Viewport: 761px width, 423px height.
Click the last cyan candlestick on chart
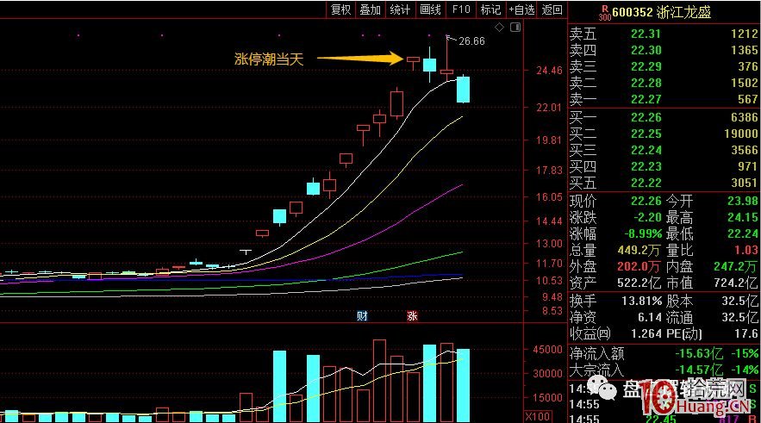[463, 90]
